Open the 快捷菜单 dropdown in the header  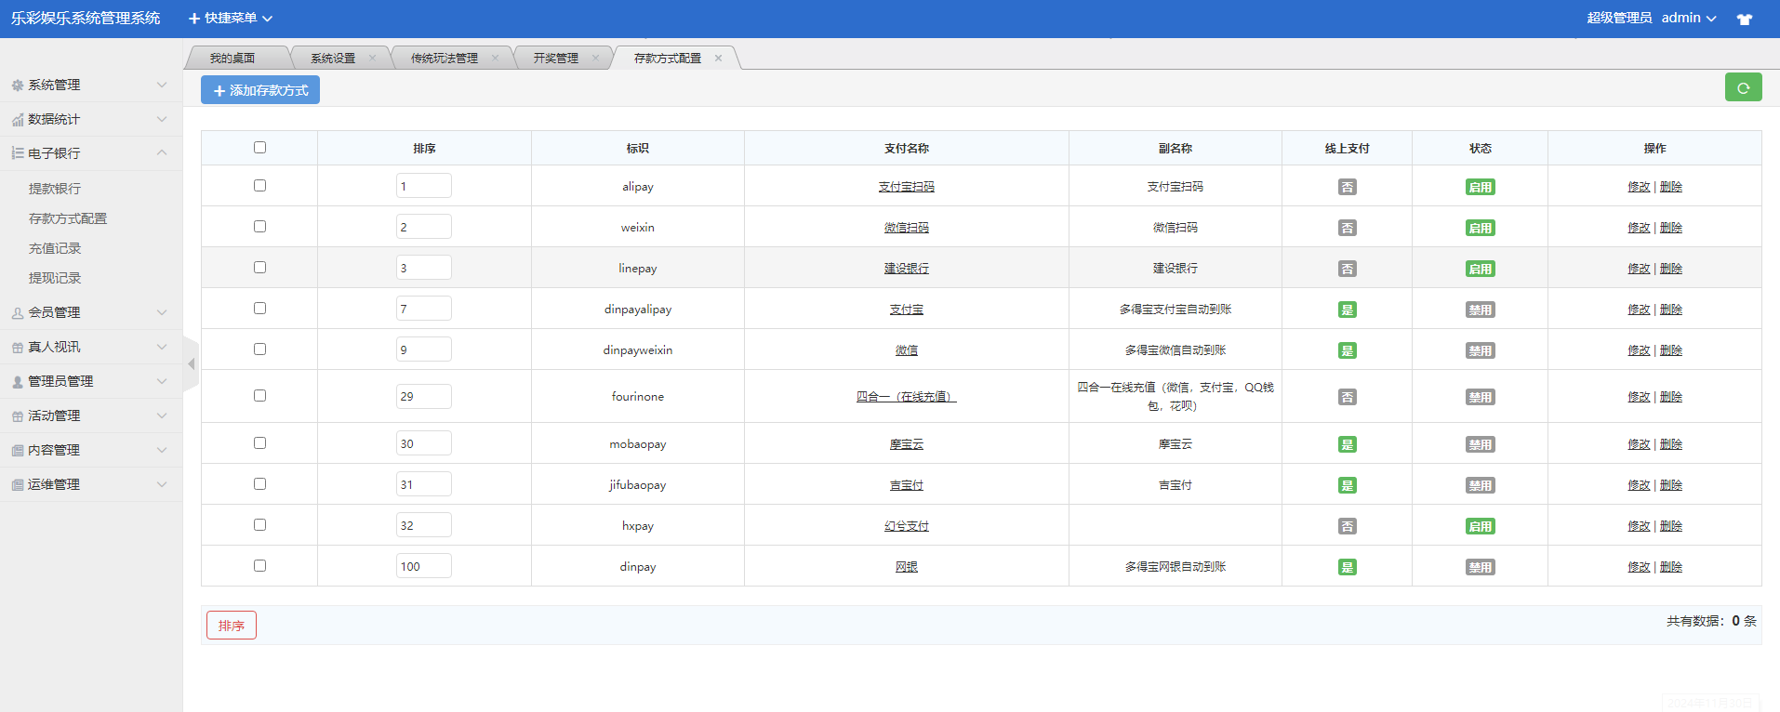[231, 19]
